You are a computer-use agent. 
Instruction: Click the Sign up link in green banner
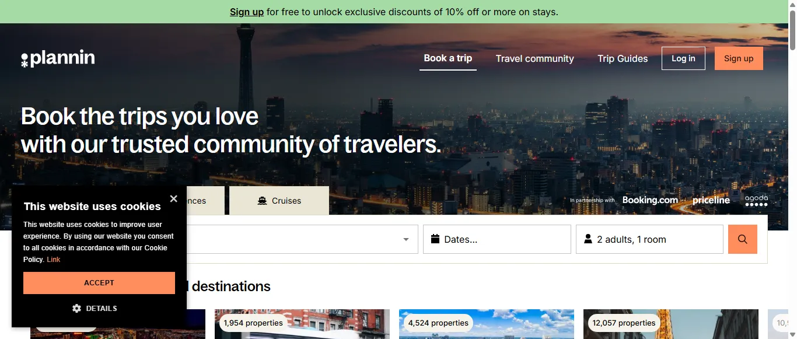247,12
